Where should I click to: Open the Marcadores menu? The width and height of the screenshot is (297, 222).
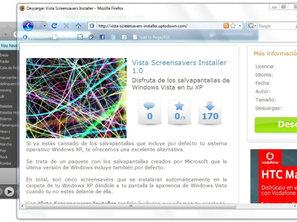(92, 17)
